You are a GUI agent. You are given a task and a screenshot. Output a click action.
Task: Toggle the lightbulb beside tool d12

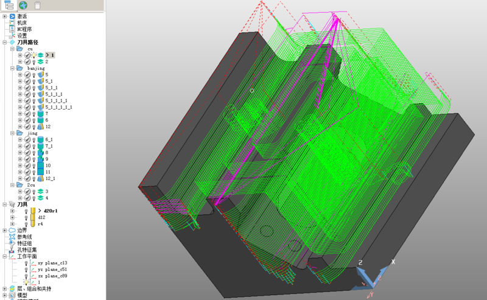[26, 217]
